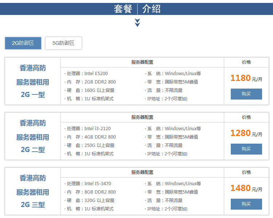This screenshot has height=218, width=273.
Task: Click 服务器配置 header of 2G 一型 plan
Action: (x=142, y=62)
